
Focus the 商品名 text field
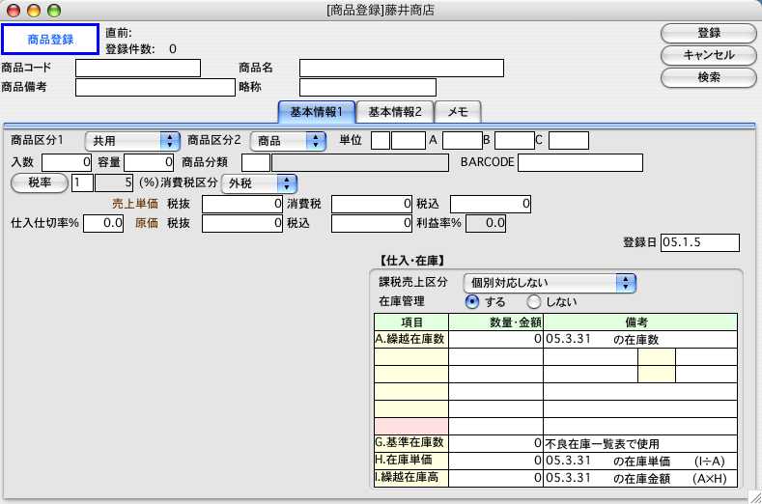coord(402,68)
